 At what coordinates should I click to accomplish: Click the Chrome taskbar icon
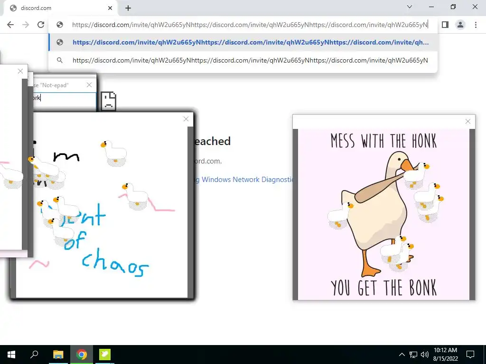(82, 355)
